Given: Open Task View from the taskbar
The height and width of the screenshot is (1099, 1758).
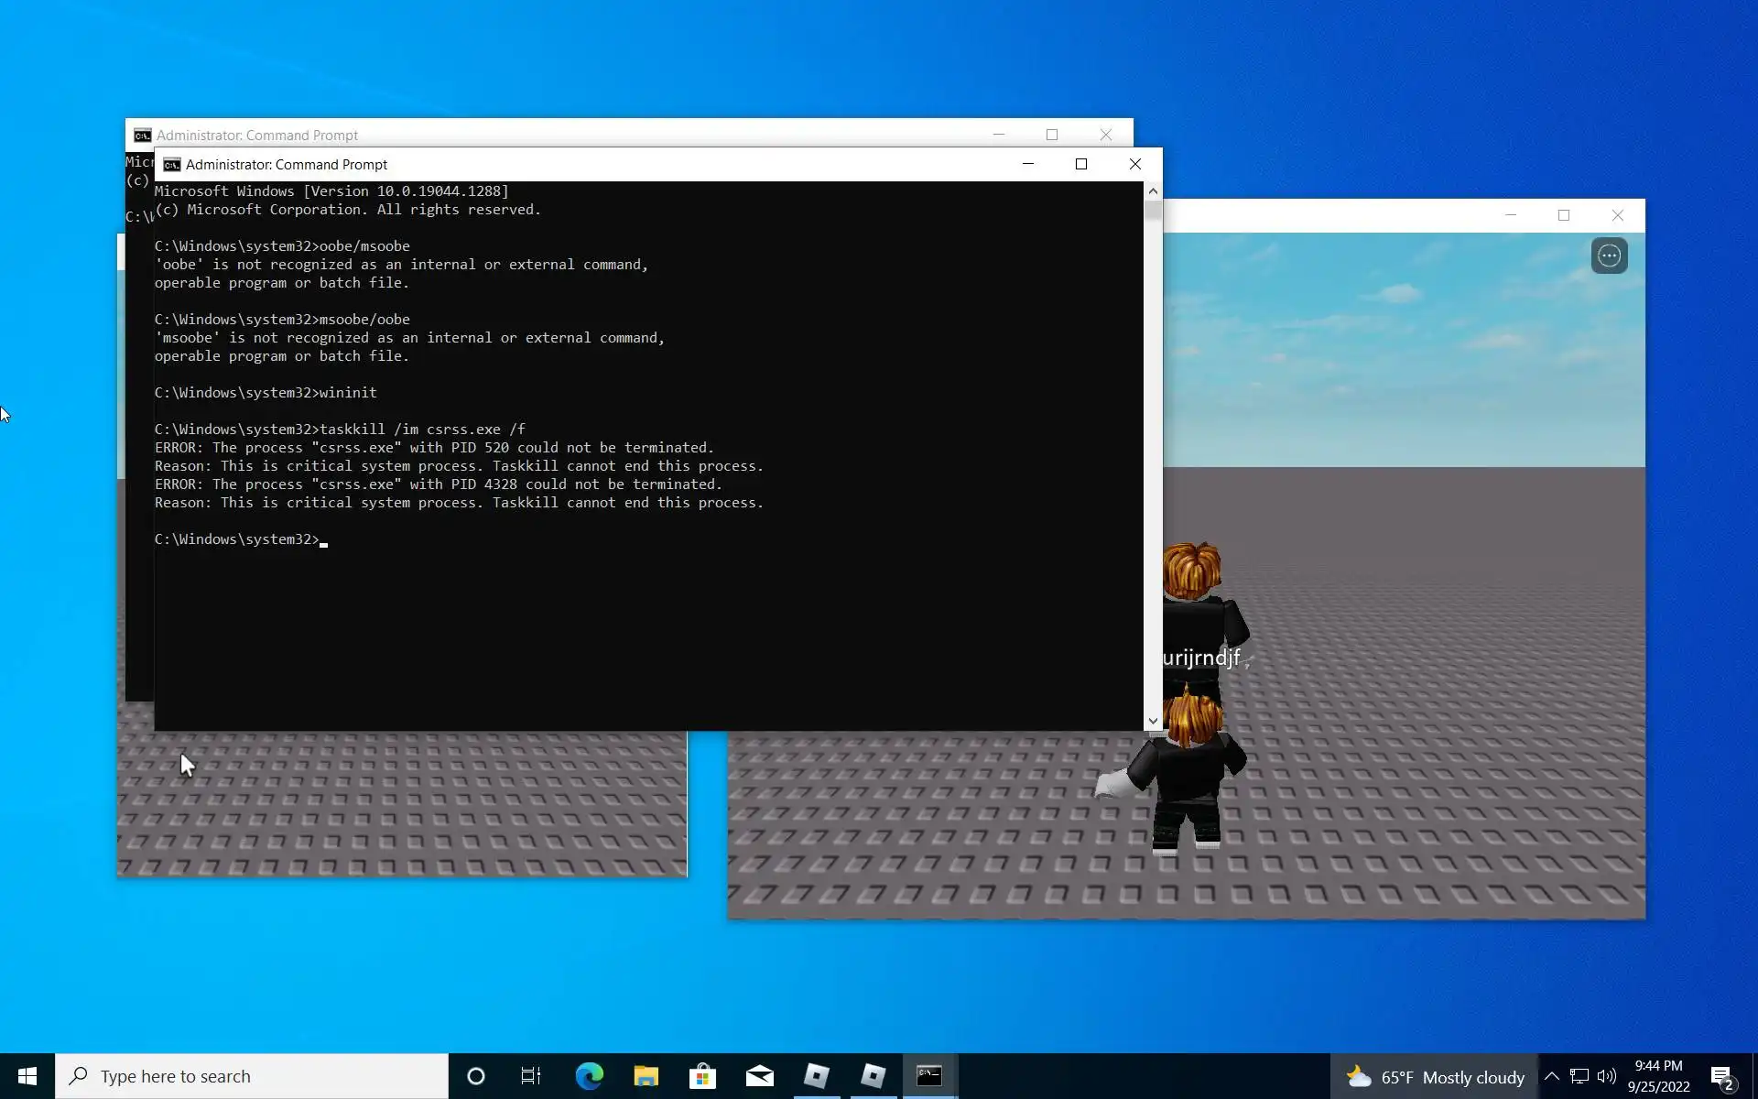Looking at the screenshot, I should click(531, 1076).
